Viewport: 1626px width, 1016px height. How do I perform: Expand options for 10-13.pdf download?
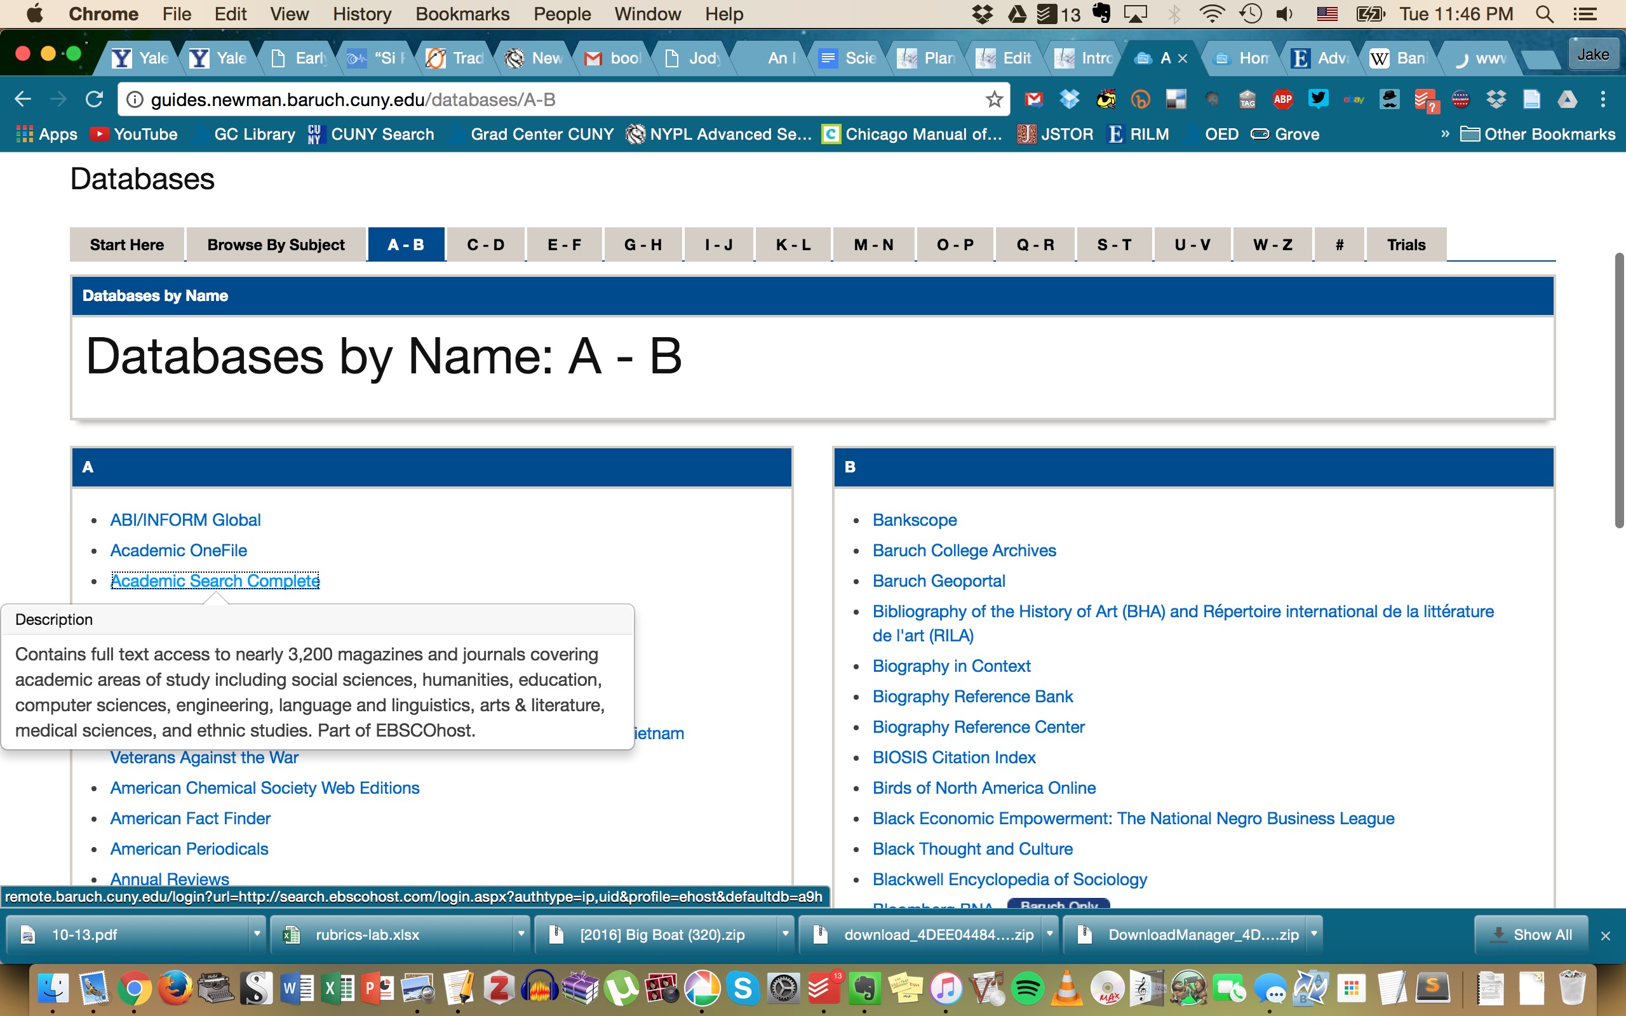coord(257,934)
